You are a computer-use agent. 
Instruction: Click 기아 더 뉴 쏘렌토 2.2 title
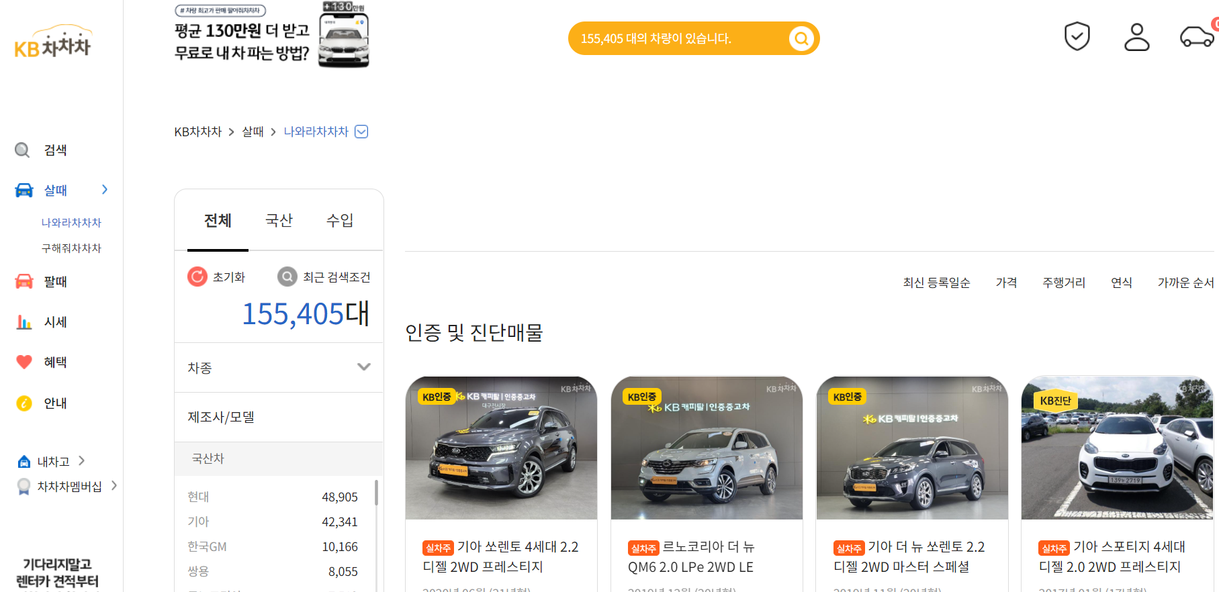pos(909,557)
